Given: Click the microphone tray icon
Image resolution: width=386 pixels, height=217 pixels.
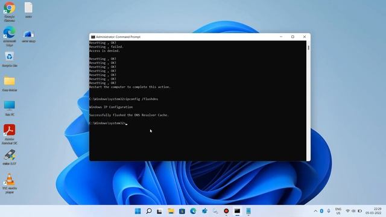Looking at the screenshot, I should [x=329, y=211].
